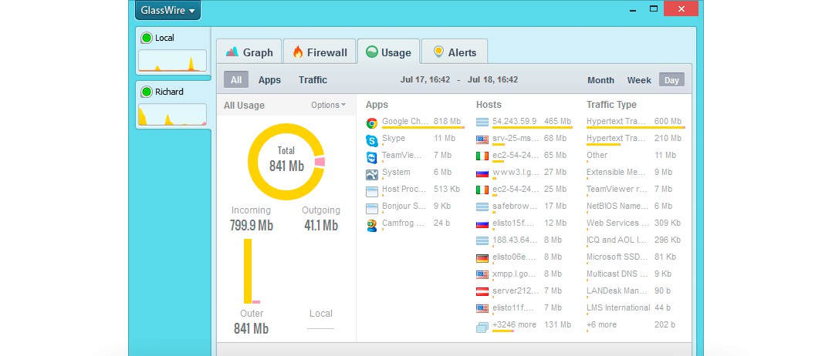Screen dimensions: 832x356
Task: Click the US flag next to elisto11f host
Action: (x=482, y=309)
